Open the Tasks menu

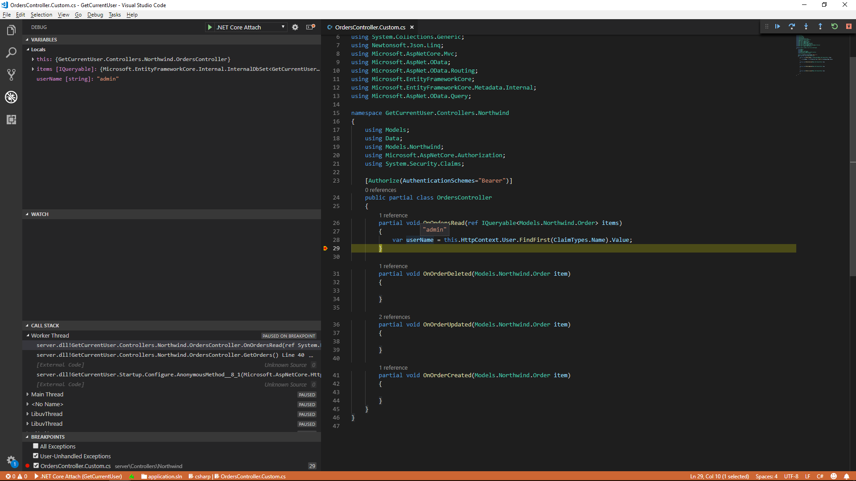(x=115, y=15)
